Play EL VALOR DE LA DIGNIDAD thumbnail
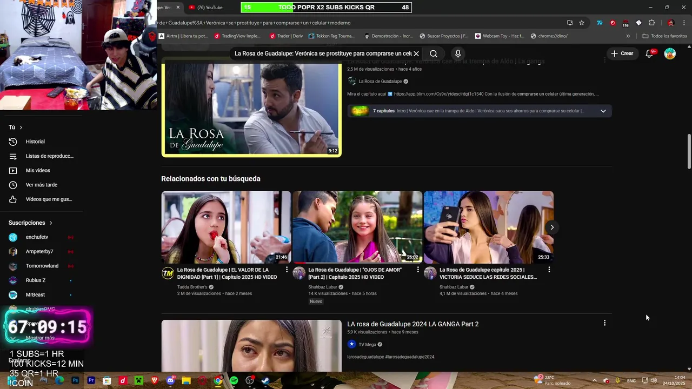The image size is (692, 389). coord(226,227)
